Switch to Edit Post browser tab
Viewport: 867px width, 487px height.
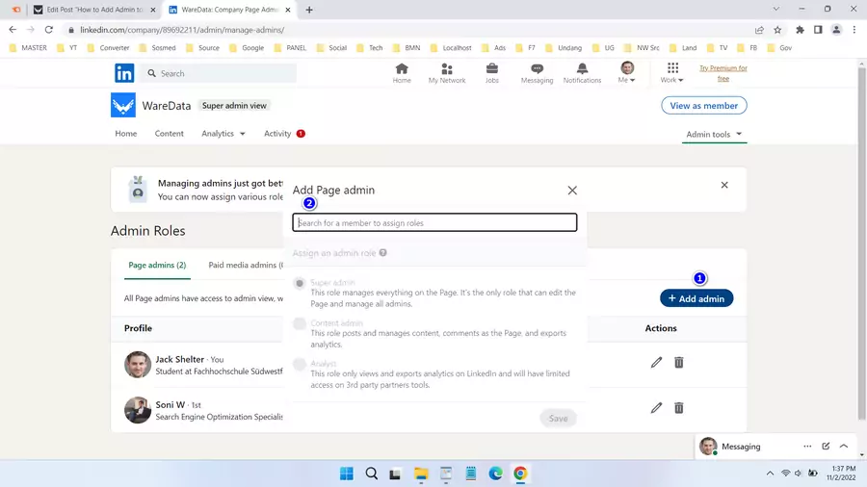point(94,10)
